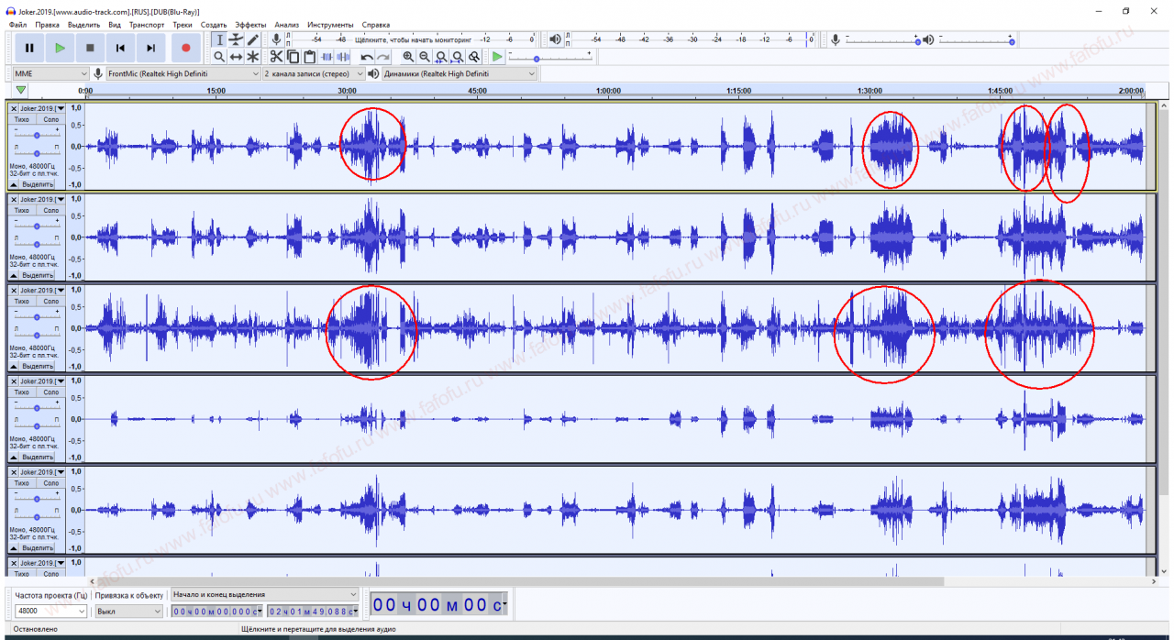Mute the fifth track with Тихо
1174x640 pixels.
23,482
